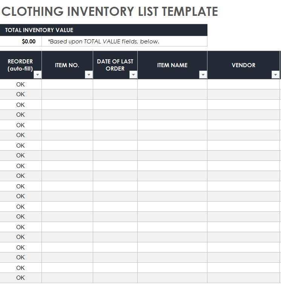The height and width of the screenshot is (285, 281).
Task: Open the ITEM NO. column filter dropdown
Action: (x=89, y=75)
